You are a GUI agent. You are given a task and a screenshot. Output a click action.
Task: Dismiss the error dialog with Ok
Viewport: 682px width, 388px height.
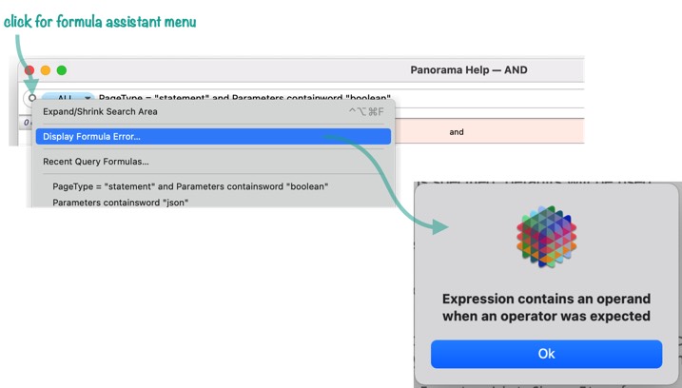click(546, 354)
